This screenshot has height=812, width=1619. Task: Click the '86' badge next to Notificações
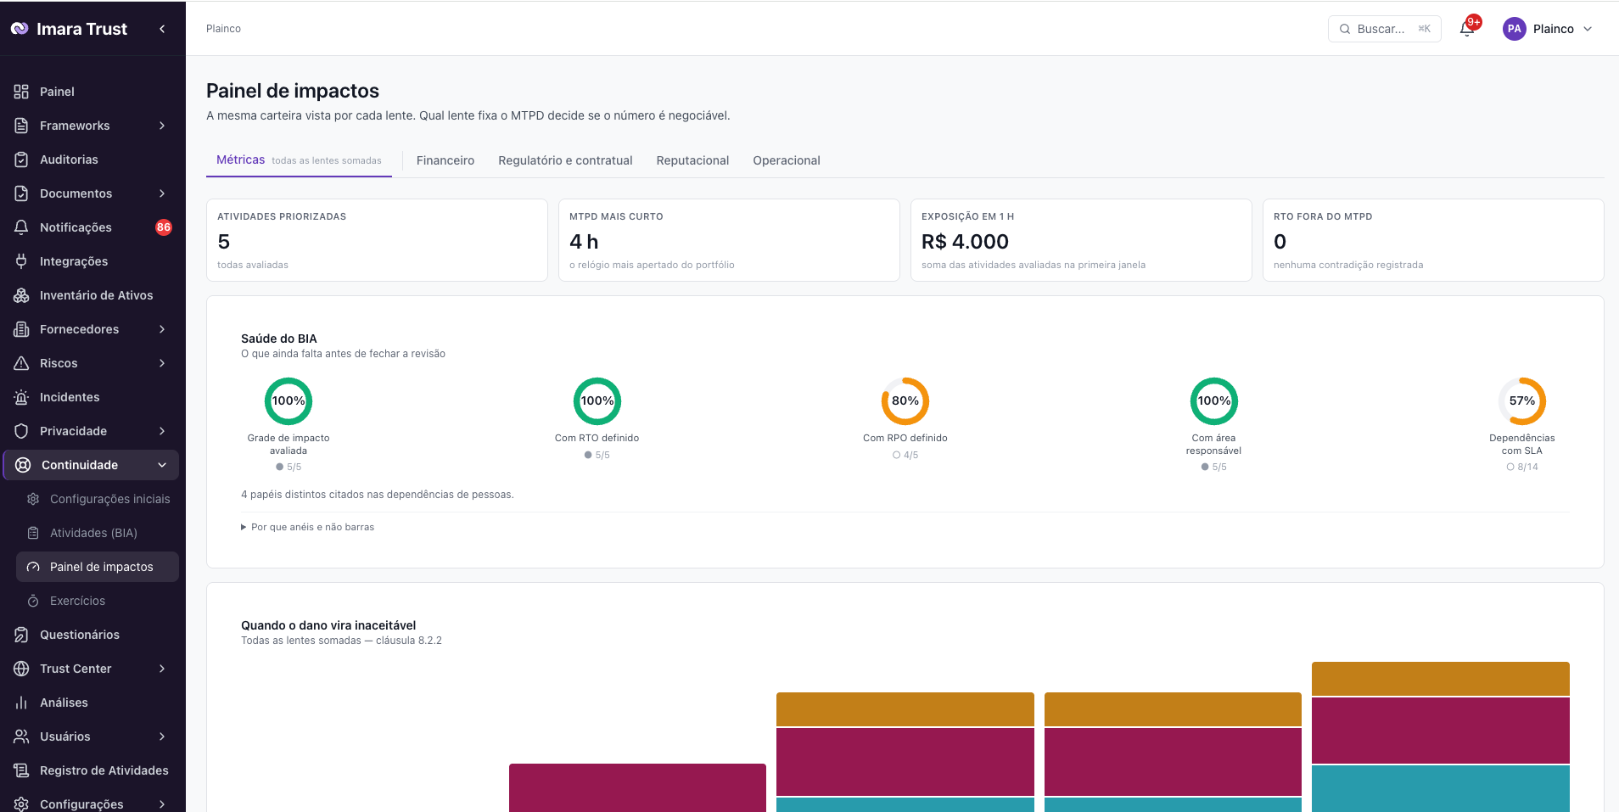pyautogui.click(x=164, y=227)
